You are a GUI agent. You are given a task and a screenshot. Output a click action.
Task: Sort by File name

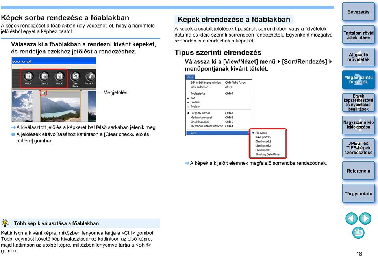click(x=268, y=133)
